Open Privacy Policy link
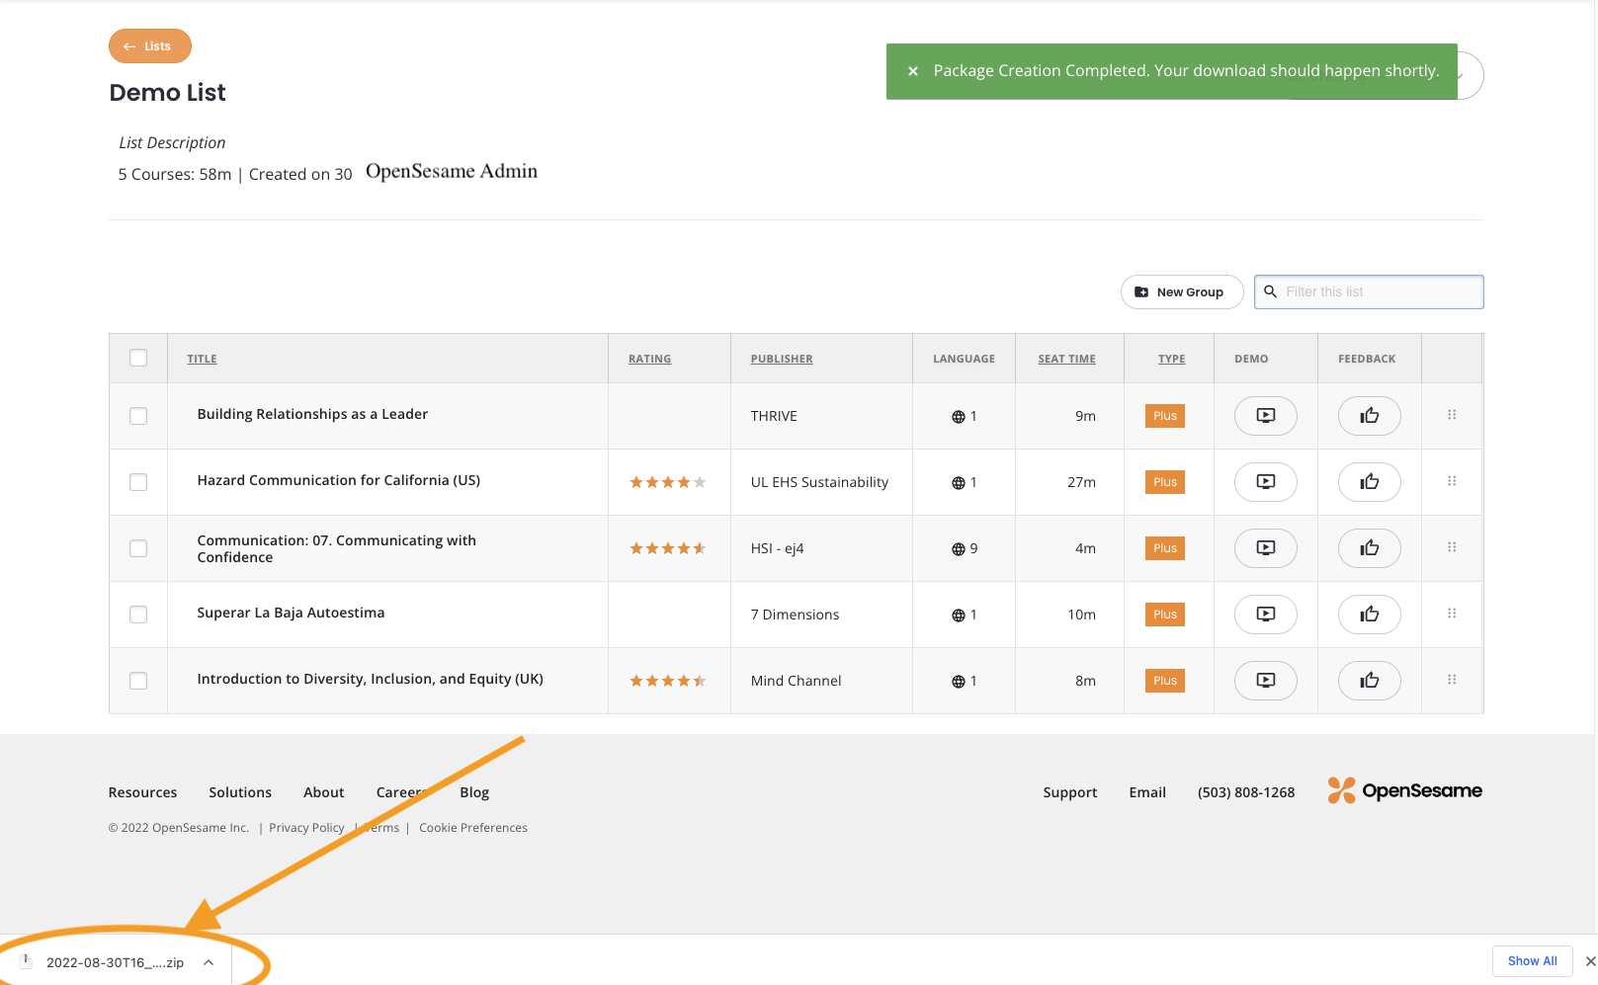The image size is (1598, 985). coord(306,828)
